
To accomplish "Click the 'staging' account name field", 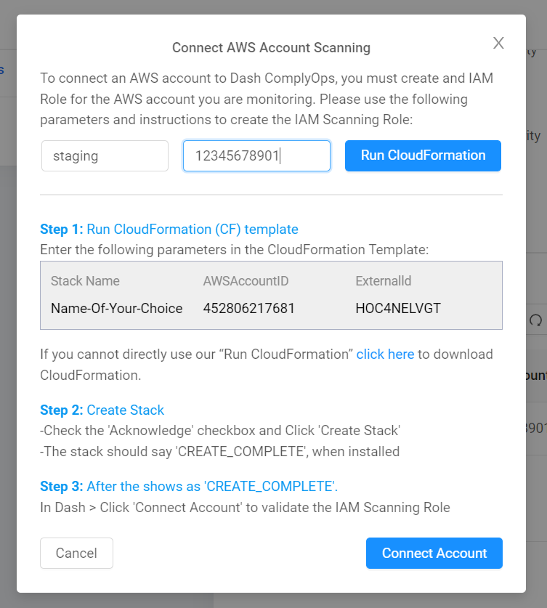I will (105, 155).
